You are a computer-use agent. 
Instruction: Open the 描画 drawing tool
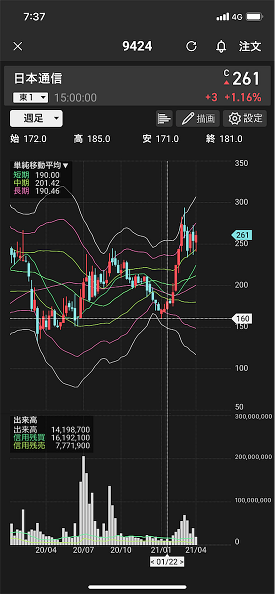coord(198,118)
